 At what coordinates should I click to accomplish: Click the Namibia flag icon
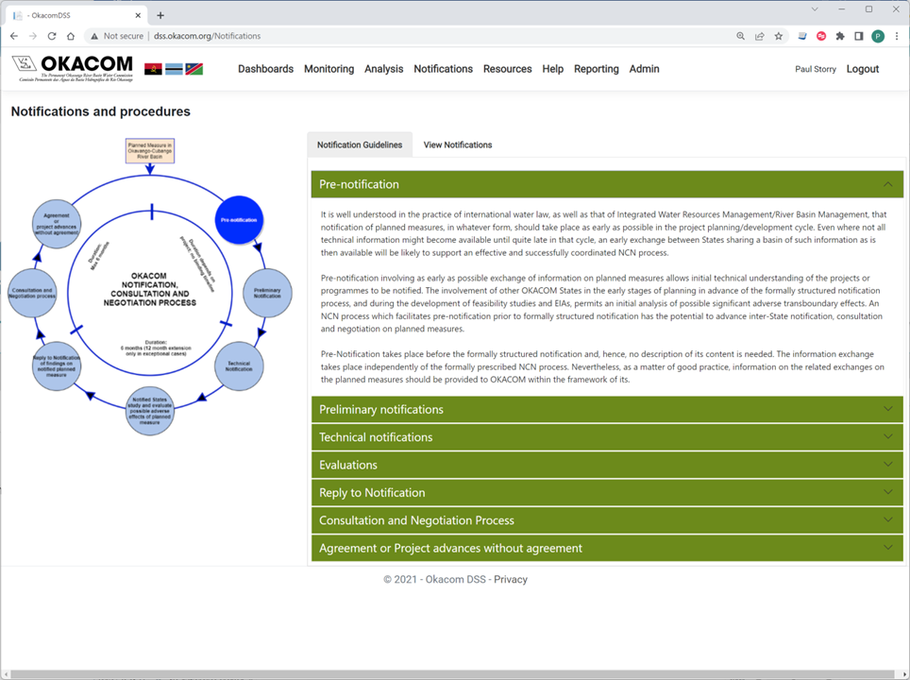[194, 69]
